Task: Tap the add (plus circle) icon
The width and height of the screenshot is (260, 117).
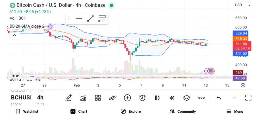Action: pos(127,98)
